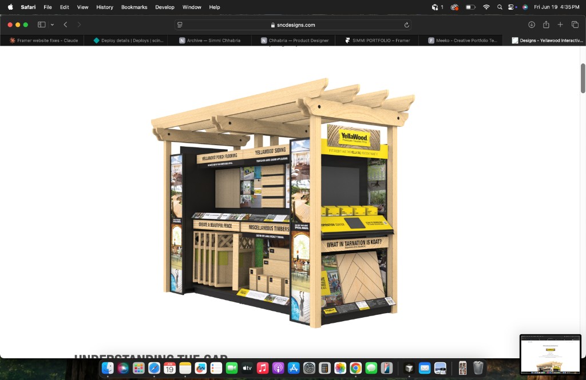The image size is (586, 380).
Task: Open Launchpad from the Dock
Action: tap(138, 369)
